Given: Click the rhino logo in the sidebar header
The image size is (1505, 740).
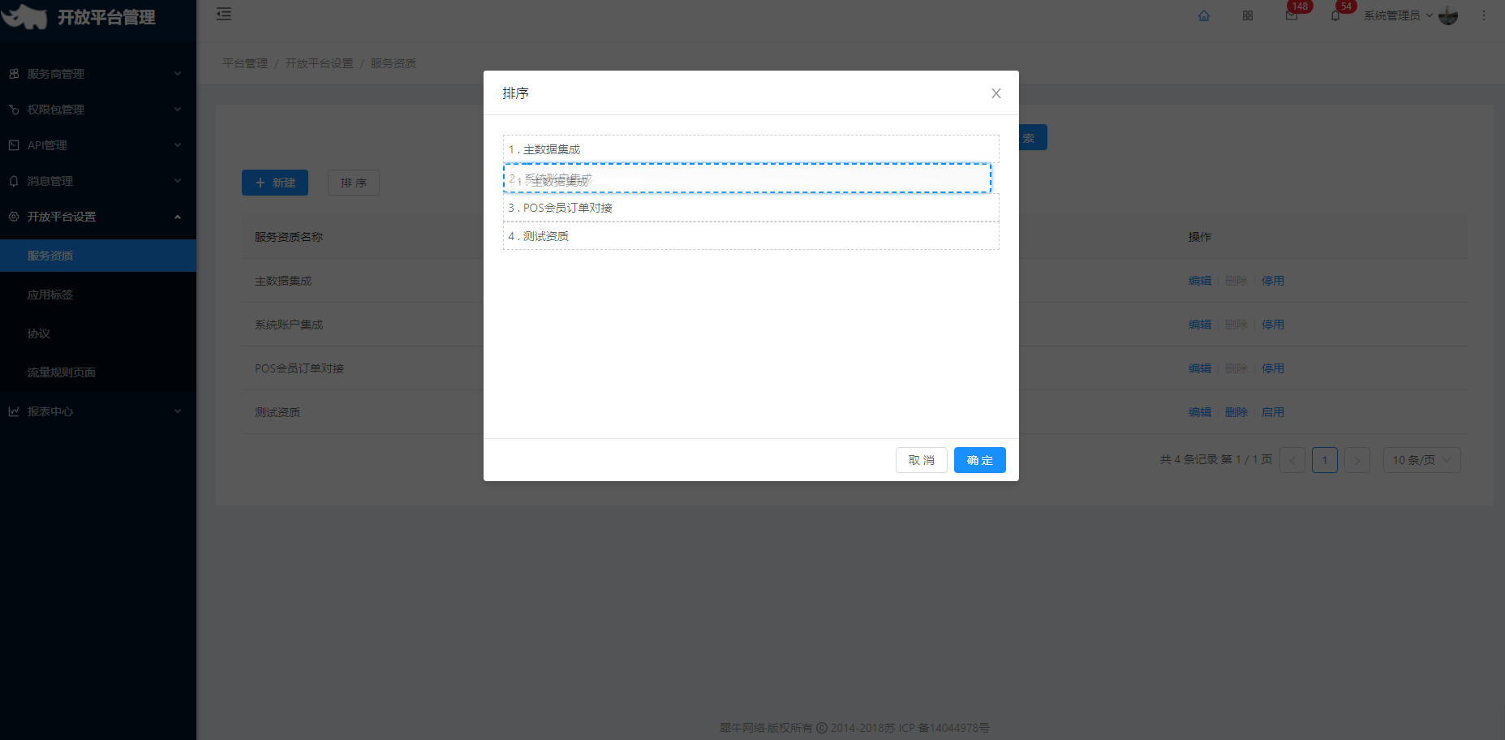Looking at the screenshot, I should (24, 16).
